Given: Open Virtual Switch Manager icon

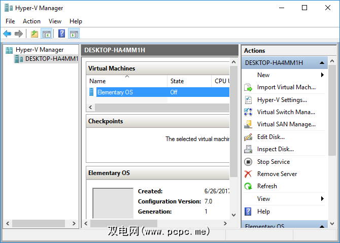Looking at the screenshot, I should point(248,112).
